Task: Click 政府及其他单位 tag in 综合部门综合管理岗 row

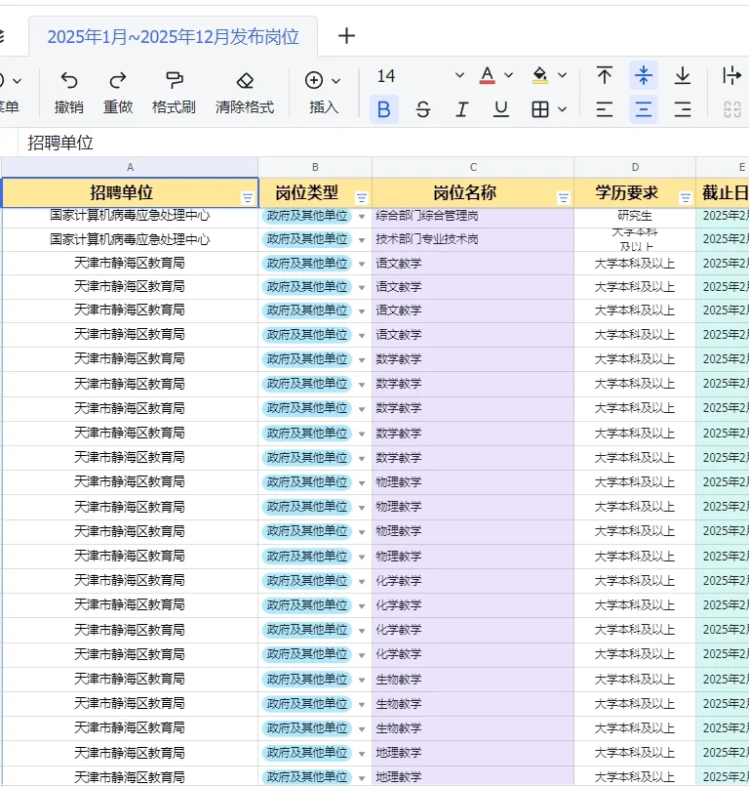Action: [307, 216]
